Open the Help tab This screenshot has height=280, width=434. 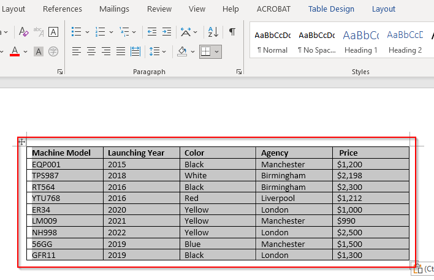click(x=230, y=9)
